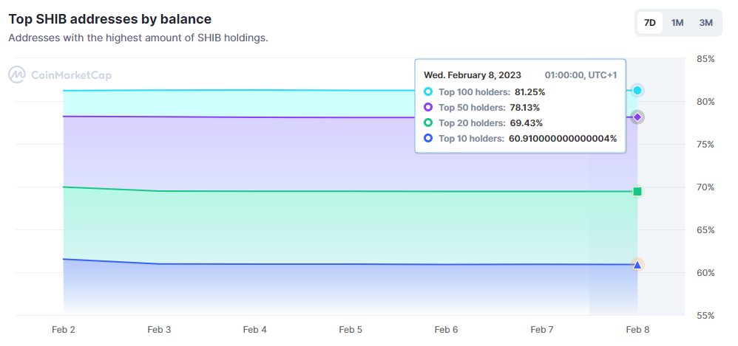Click the CoinMarketCap logo watermark icon

point(18,75)
